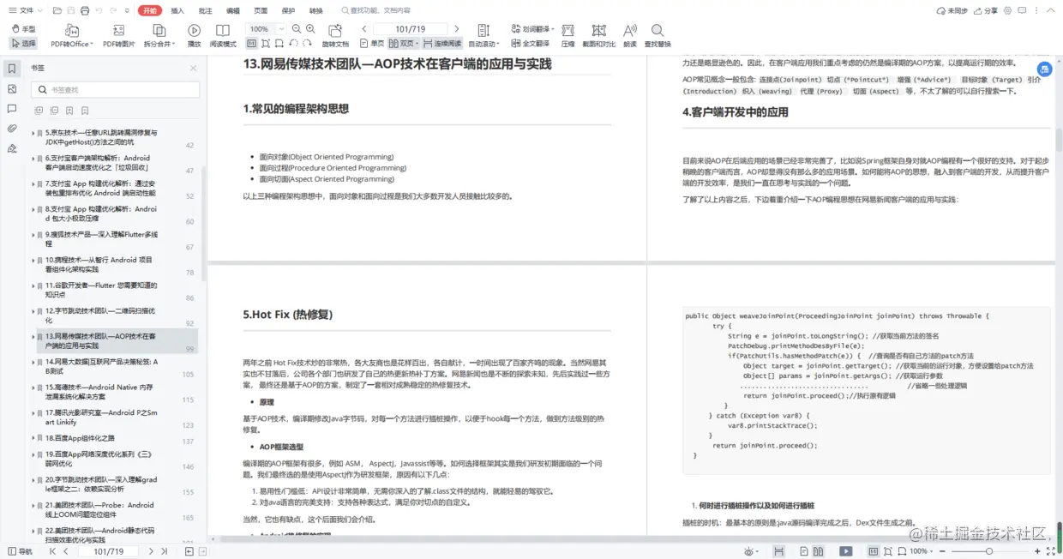Open the PDF转图片 converter

[x=119, y=36]
